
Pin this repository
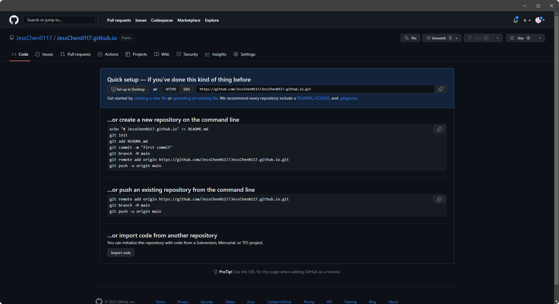pos(410,38)
